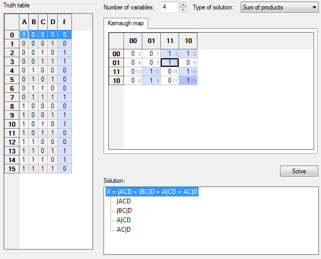
Task: Toggle Karnaugh map cell 15
Action: pyautogui.click(x=170, y=71)
